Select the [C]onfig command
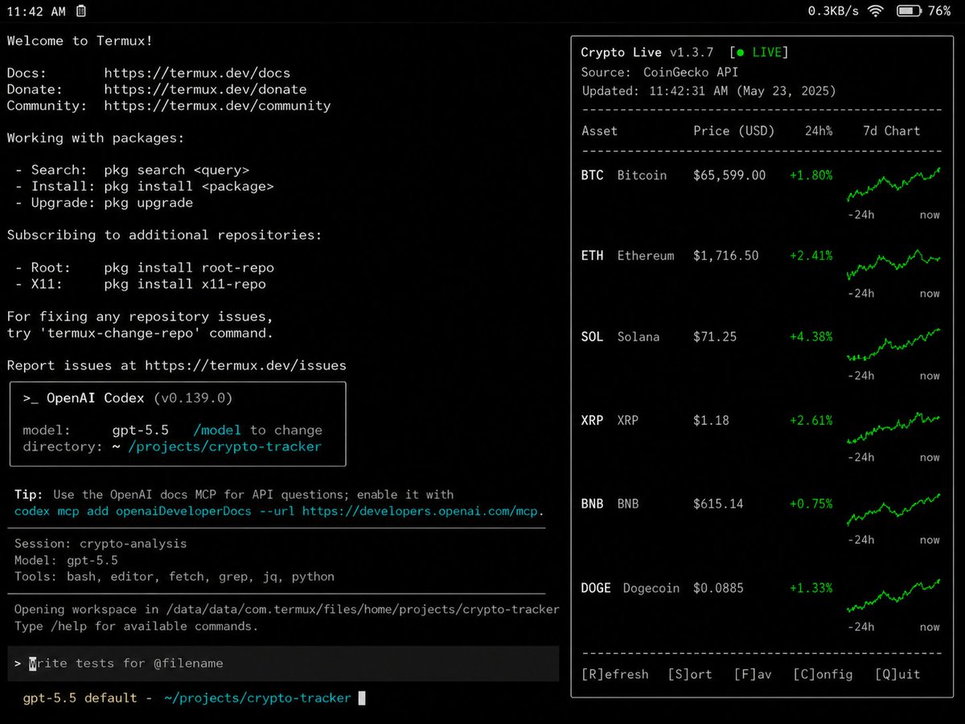 point(823,675)
